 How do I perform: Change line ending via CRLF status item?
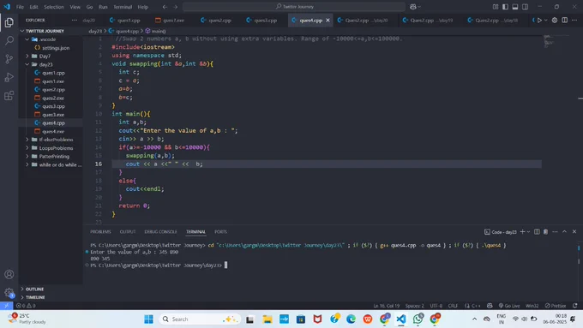click(x=453, y=306)
